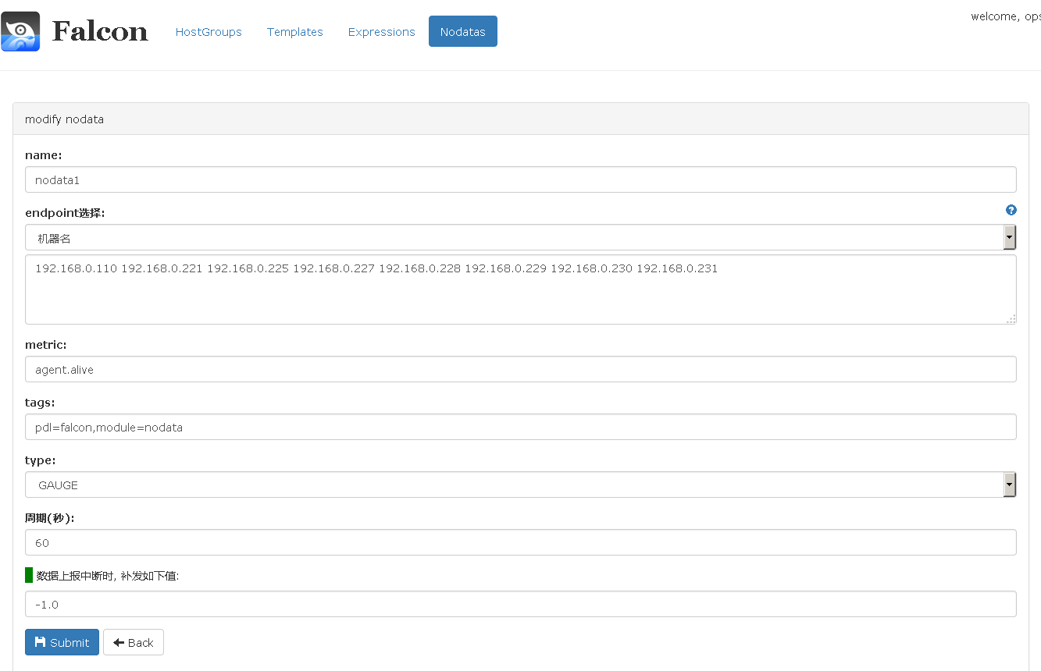Click the 'type:' label
This screenshot has height=671, width=1041.
41,460
